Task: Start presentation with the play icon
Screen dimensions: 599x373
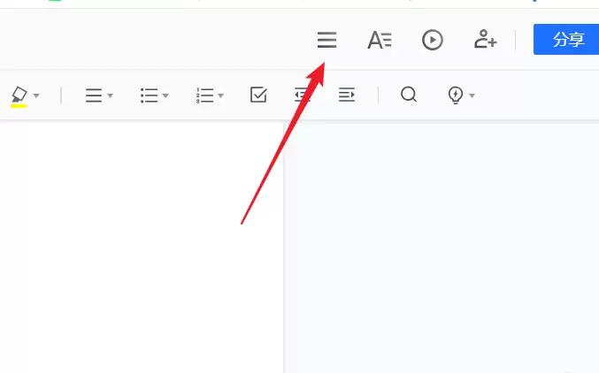Action: point(433,40)
